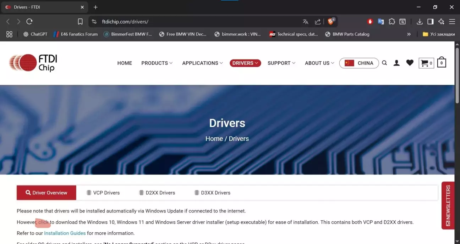The height and width of the screenshot is (244, 460).
Task: Open the bimmer.work VIN bookmark
Action: coord(237,34)
